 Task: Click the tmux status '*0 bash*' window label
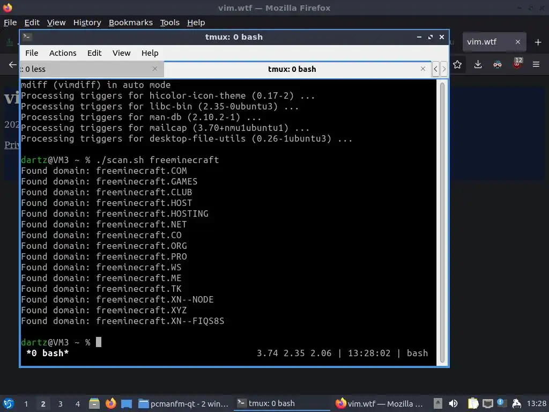click(48, 353)
